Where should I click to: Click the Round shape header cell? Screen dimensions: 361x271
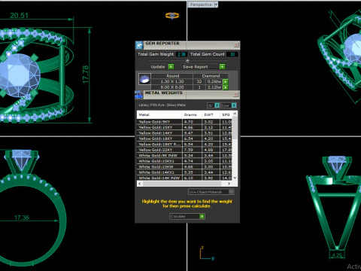[x=172, y=76]
